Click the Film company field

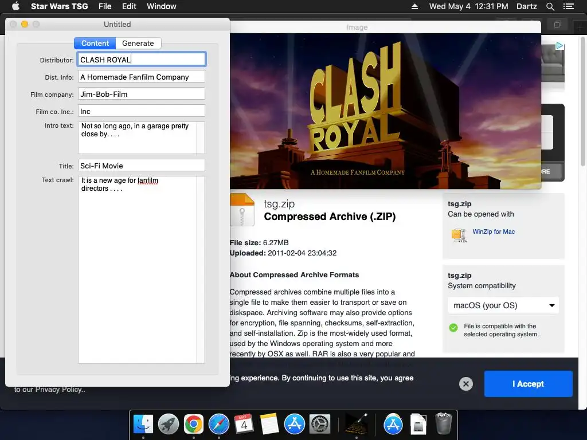(x=142, y=94)
